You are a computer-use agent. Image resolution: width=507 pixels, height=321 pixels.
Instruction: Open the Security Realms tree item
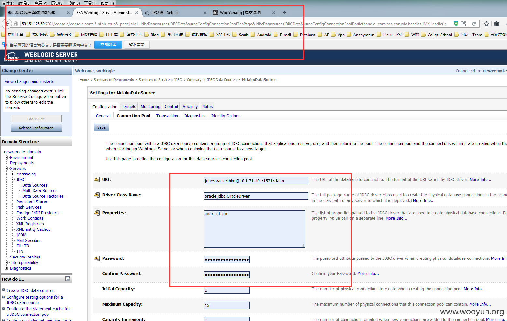(25, 257)
